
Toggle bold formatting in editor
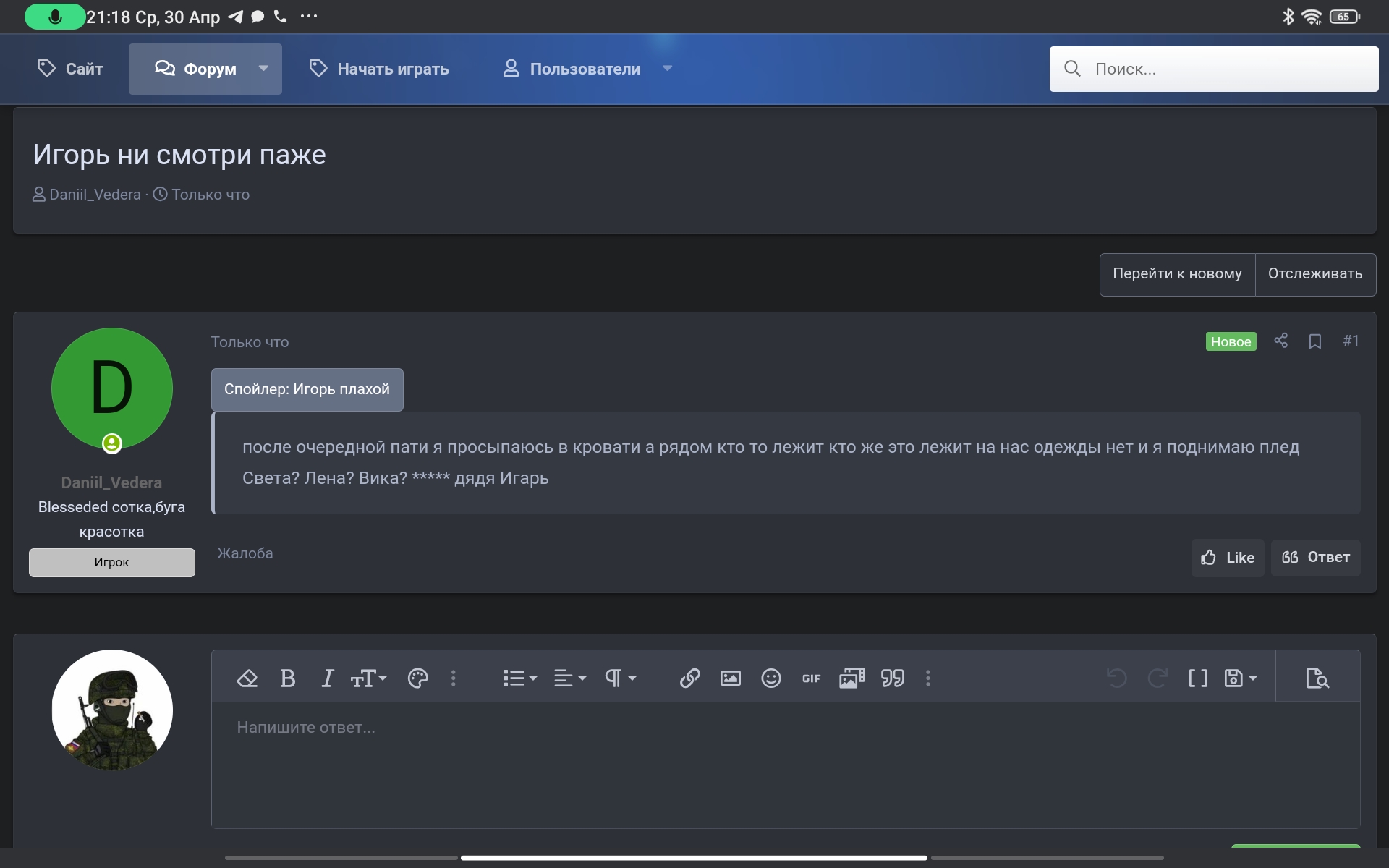click(287, 678)
